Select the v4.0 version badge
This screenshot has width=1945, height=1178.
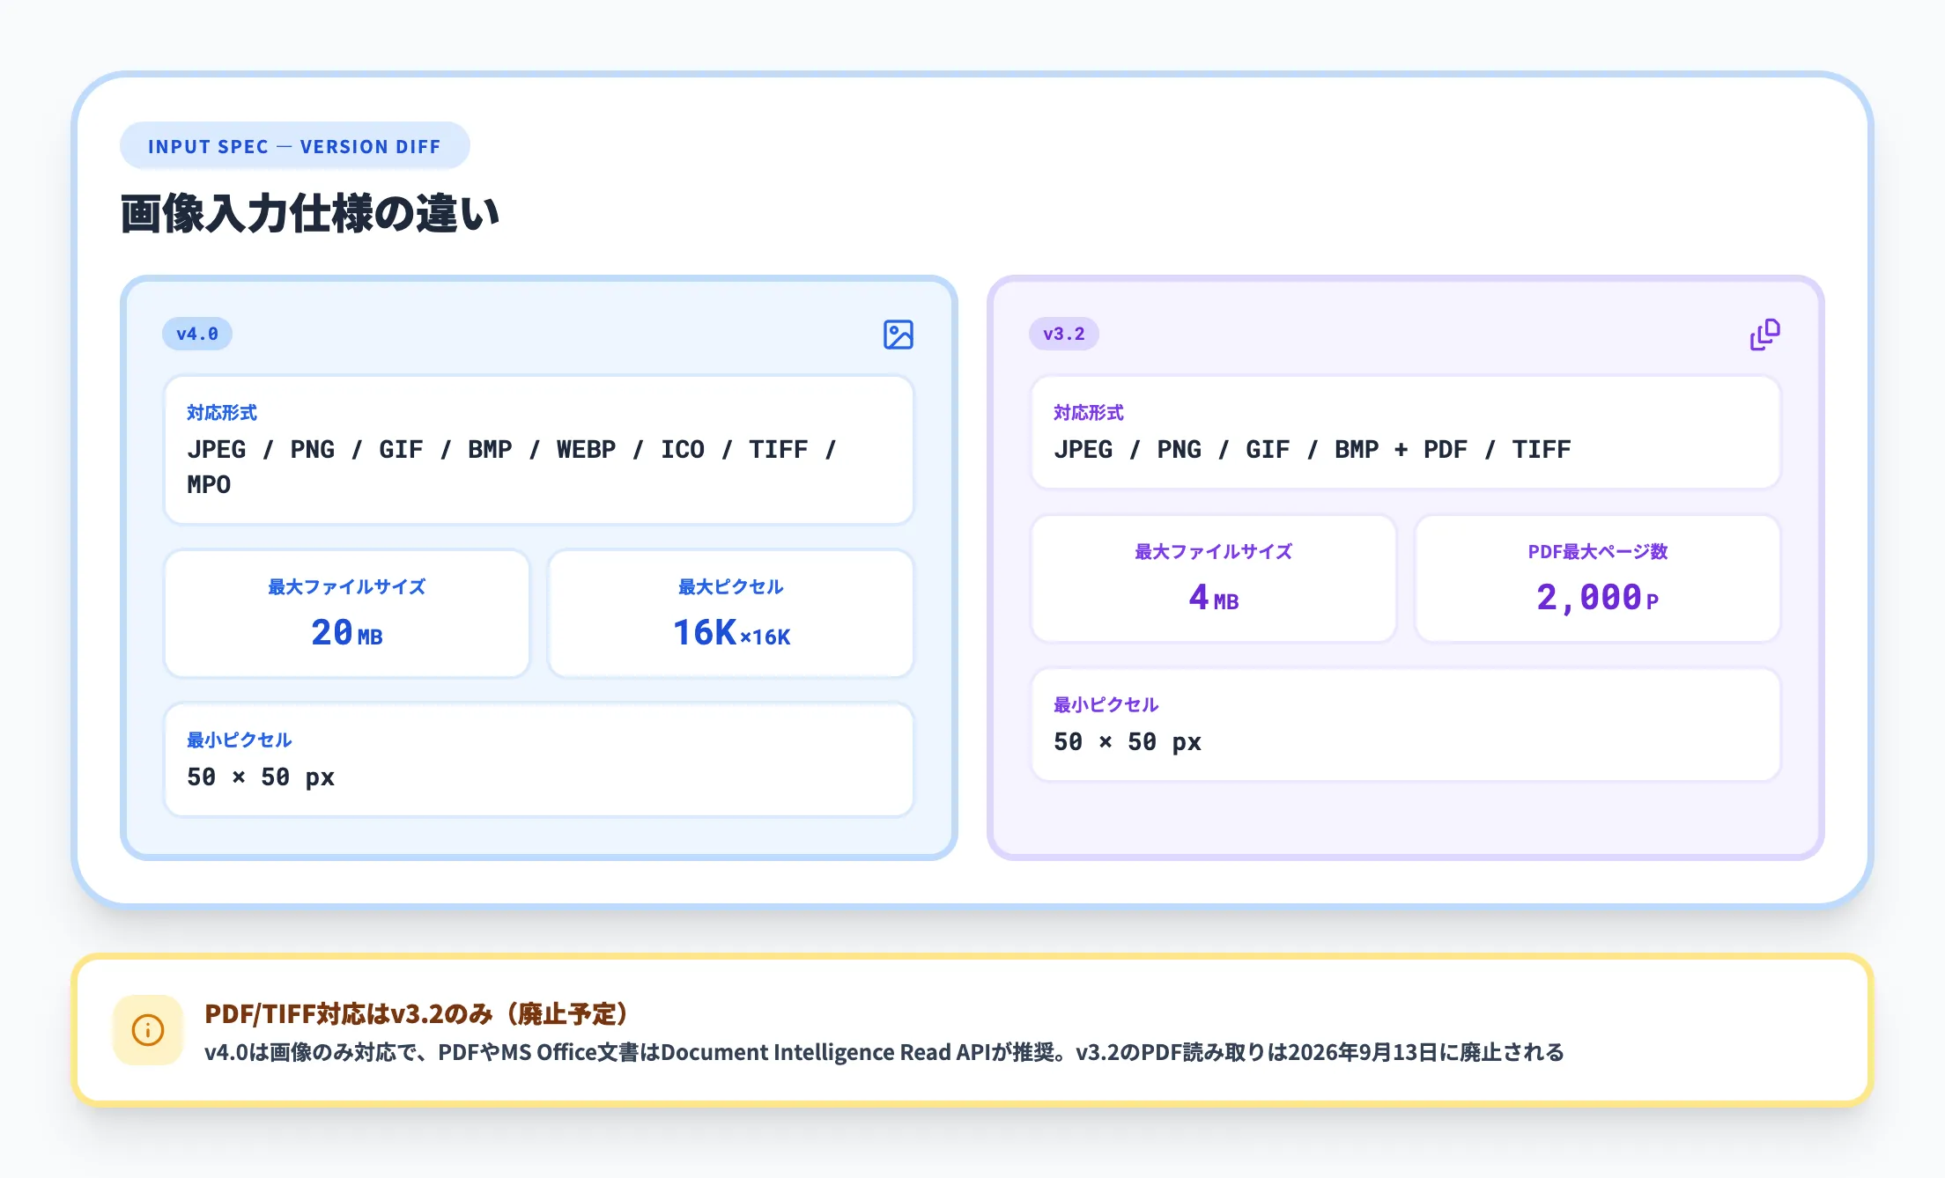[x=197, y=334]
